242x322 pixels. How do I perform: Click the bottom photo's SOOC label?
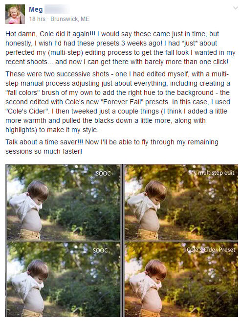tap(100, 251)
